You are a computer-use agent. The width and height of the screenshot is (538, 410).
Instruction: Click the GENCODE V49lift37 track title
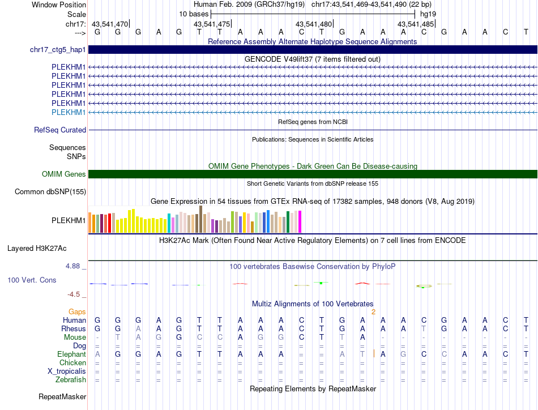[312, 59]
